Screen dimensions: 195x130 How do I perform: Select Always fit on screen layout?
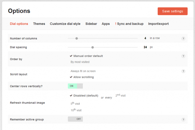(83, 71)
